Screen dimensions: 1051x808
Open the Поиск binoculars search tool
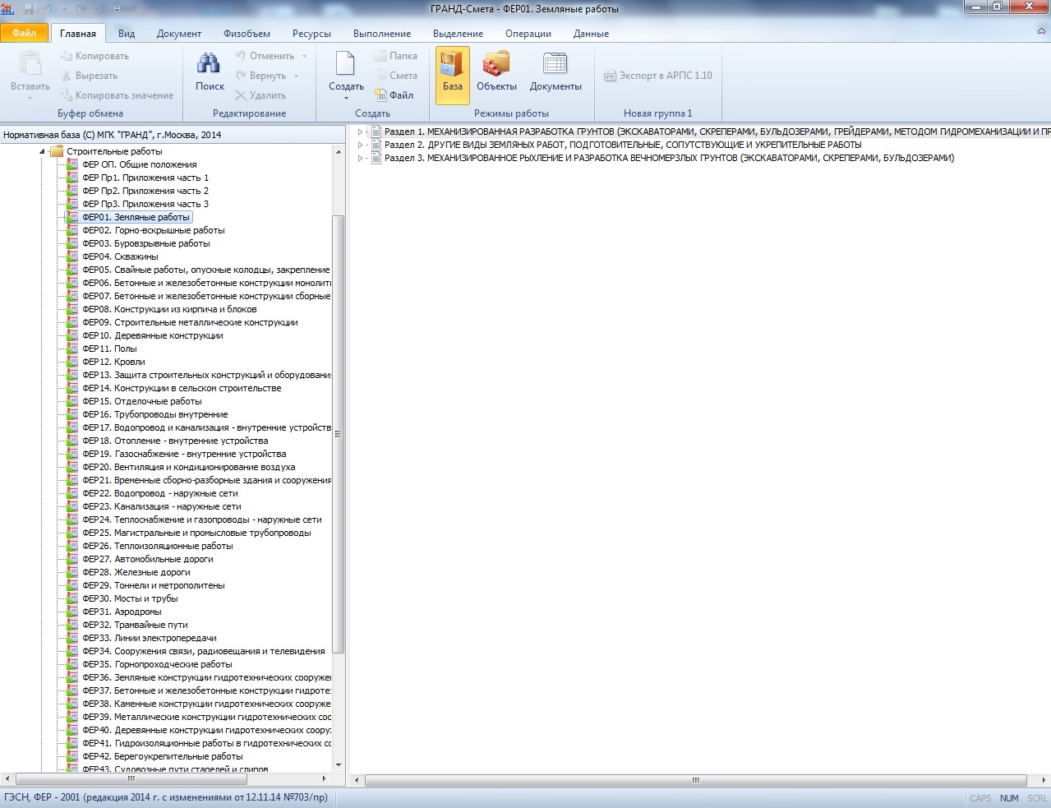click(x=210, y=72)
